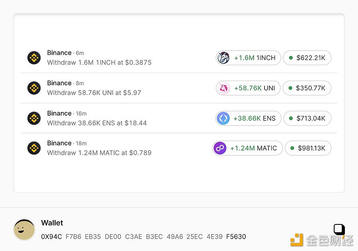Click the Binance logo in the 1INCH withdrawal row
Image resolution: width=358 pixels, height=251 pixels.
[x=34, y=58]
